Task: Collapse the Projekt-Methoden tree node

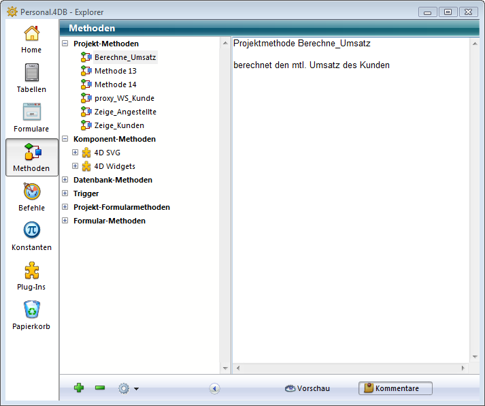Action: coord(65,44)
